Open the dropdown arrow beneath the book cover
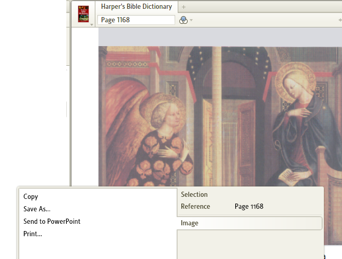Screen dimensions: 342x259 pos(92,25)
